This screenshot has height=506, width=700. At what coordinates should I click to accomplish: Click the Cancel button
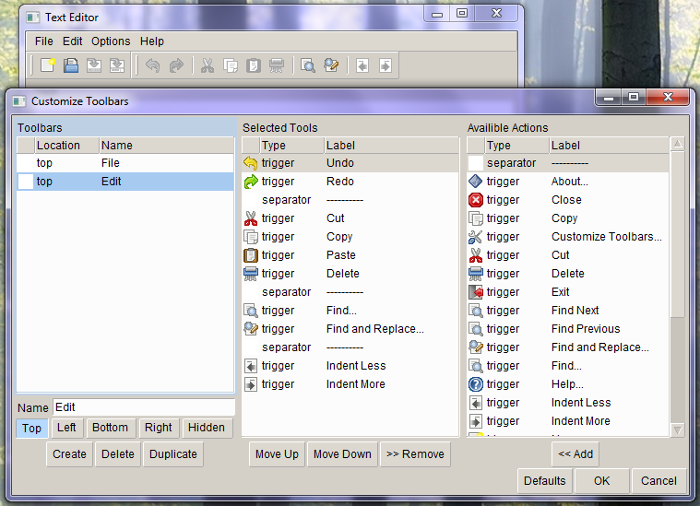click(658, 481)
